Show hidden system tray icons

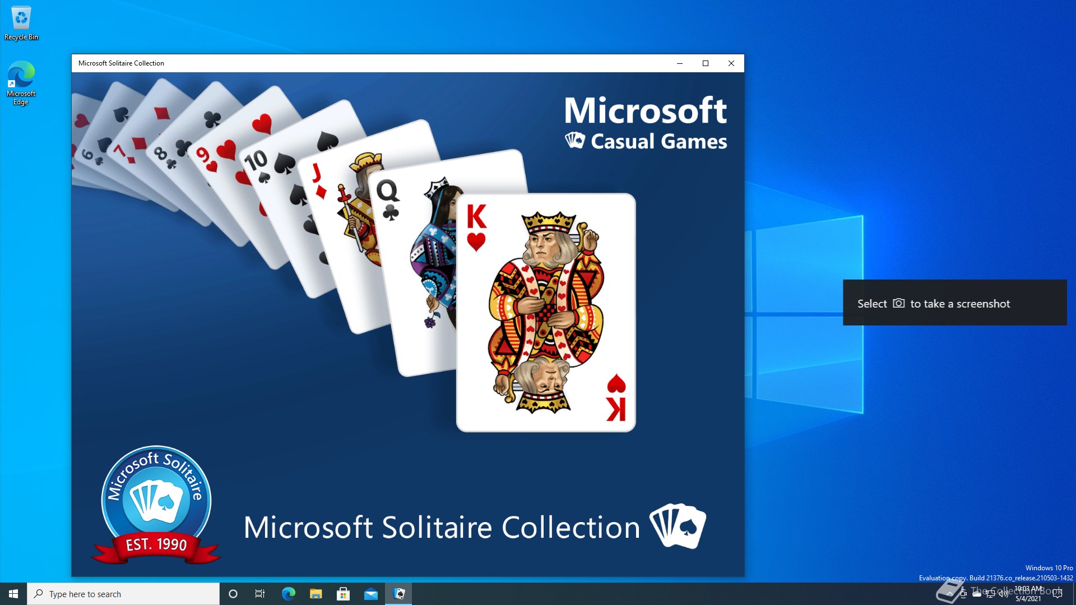950,594
